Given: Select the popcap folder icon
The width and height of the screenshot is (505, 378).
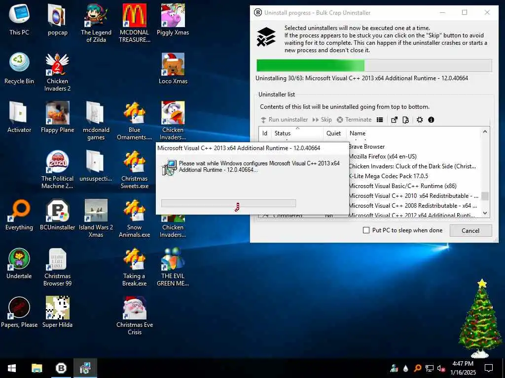Looking at the screenshot, I should coord(57,19).
